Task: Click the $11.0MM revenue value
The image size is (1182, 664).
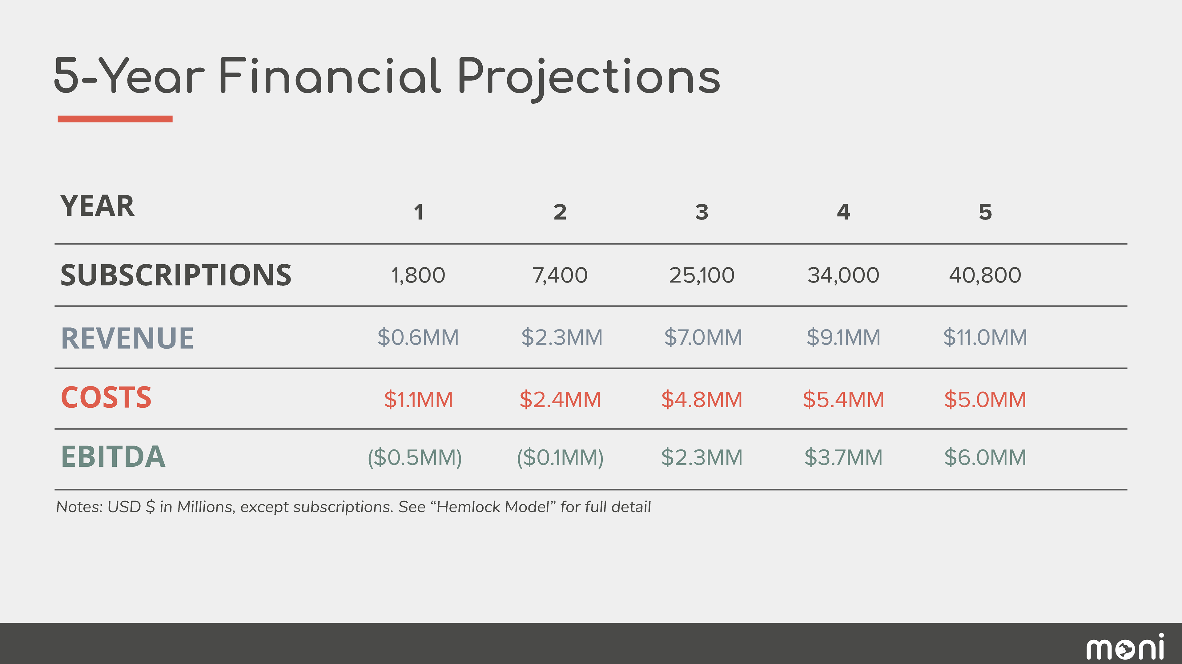Action: pos(985,337)
